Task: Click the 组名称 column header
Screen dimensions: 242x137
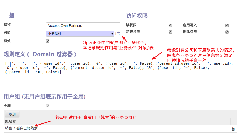Action: coord(11,121)
